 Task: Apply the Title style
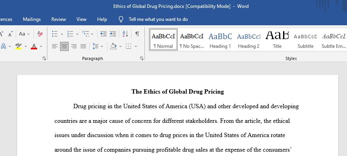[x=277, y=39]
